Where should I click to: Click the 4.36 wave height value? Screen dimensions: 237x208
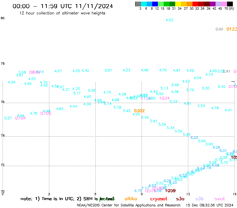pos(12,82)
